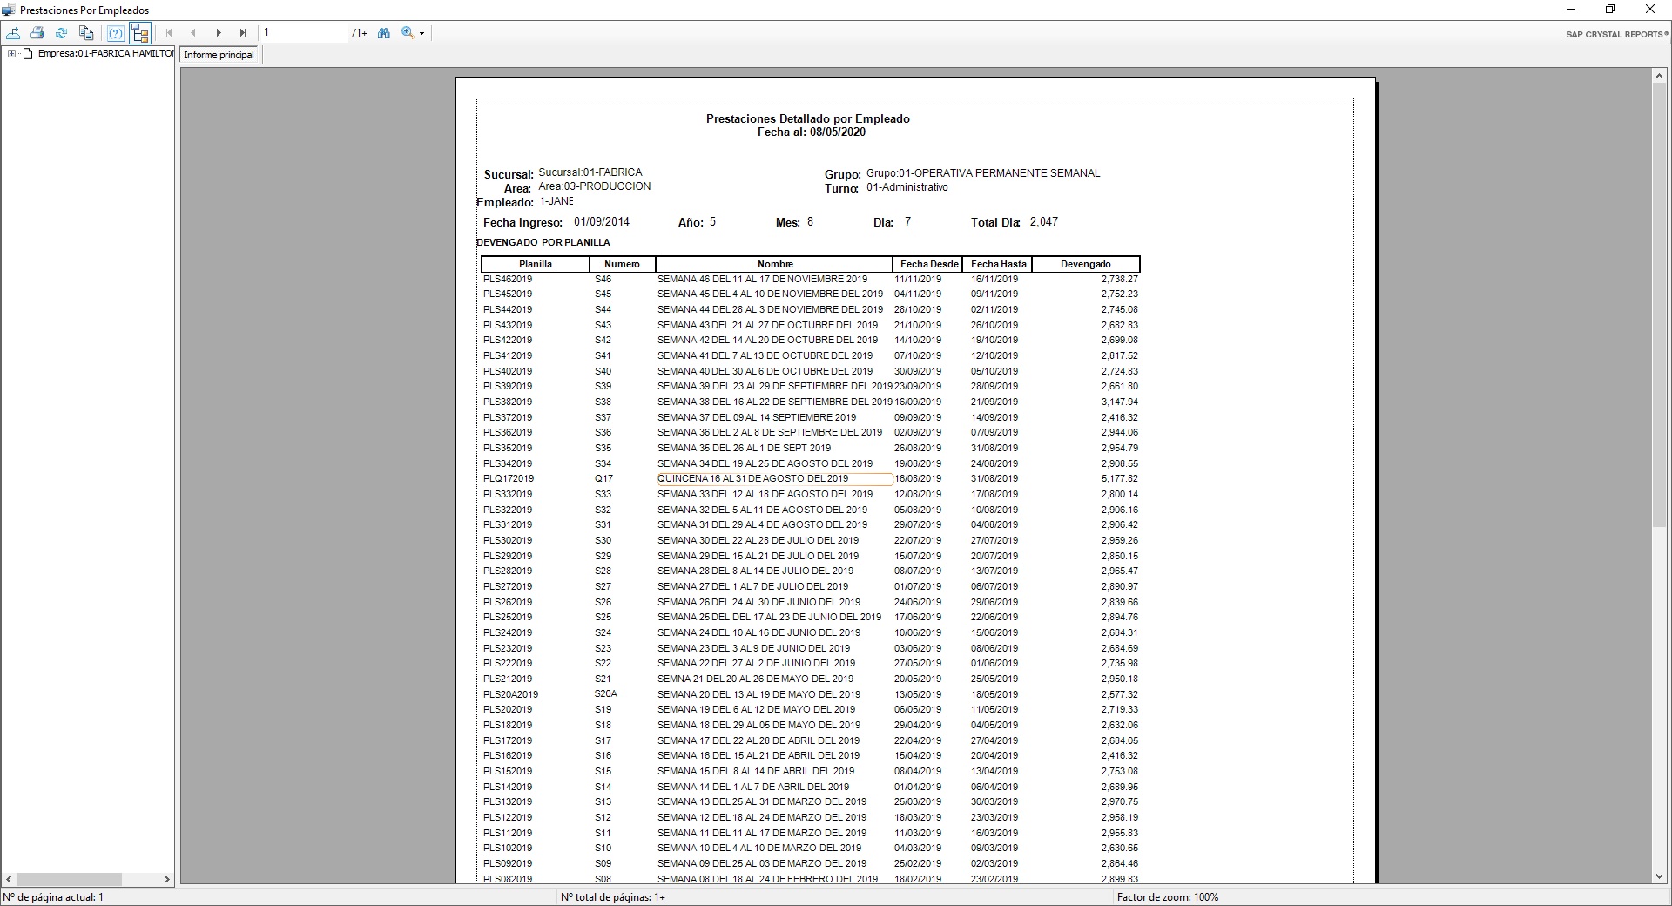Click the Fecha Desde date '28/10/2019'
Screen dimensions: 1672x906
point(918,309)
